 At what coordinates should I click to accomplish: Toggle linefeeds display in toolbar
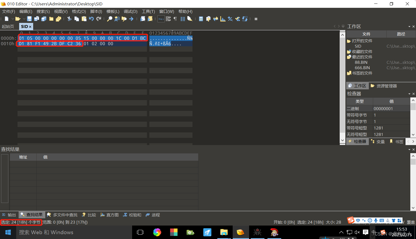(168, 19)
